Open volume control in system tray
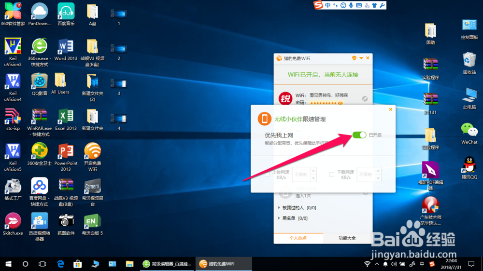Image resolution: width=483 pixels, height=271 pixels. (x=394, y=264)
